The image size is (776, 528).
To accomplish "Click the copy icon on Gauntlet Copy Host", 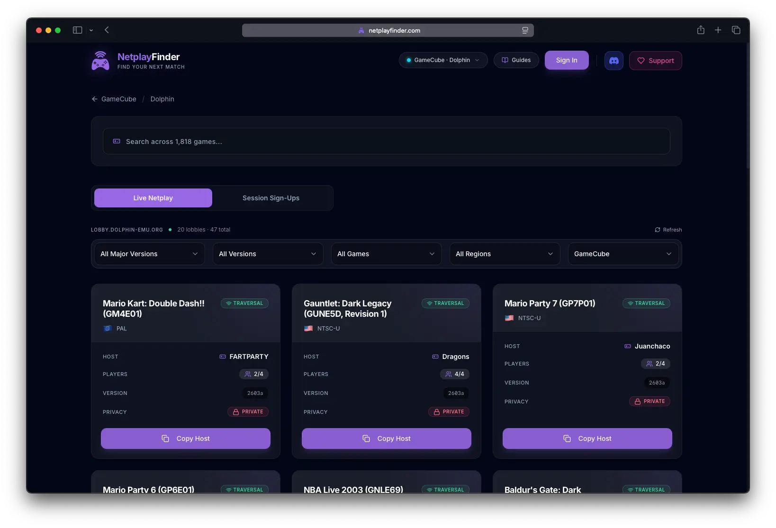I will (366, 439).
